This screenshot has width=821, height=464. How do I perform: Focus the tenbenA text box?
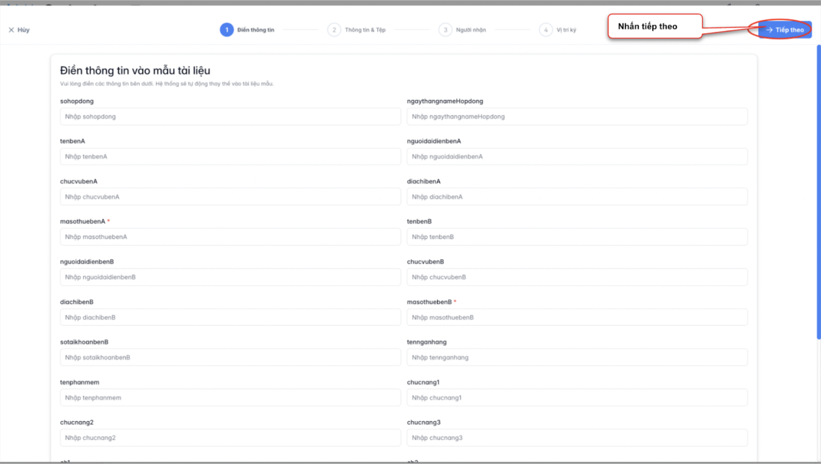click(230, 156)
